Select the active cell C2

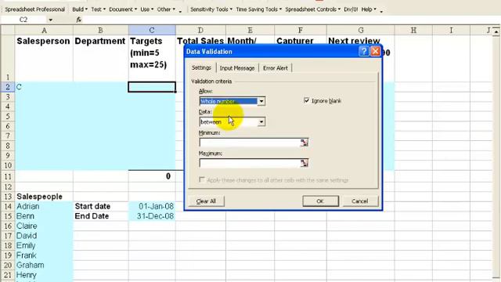(152, 87)
